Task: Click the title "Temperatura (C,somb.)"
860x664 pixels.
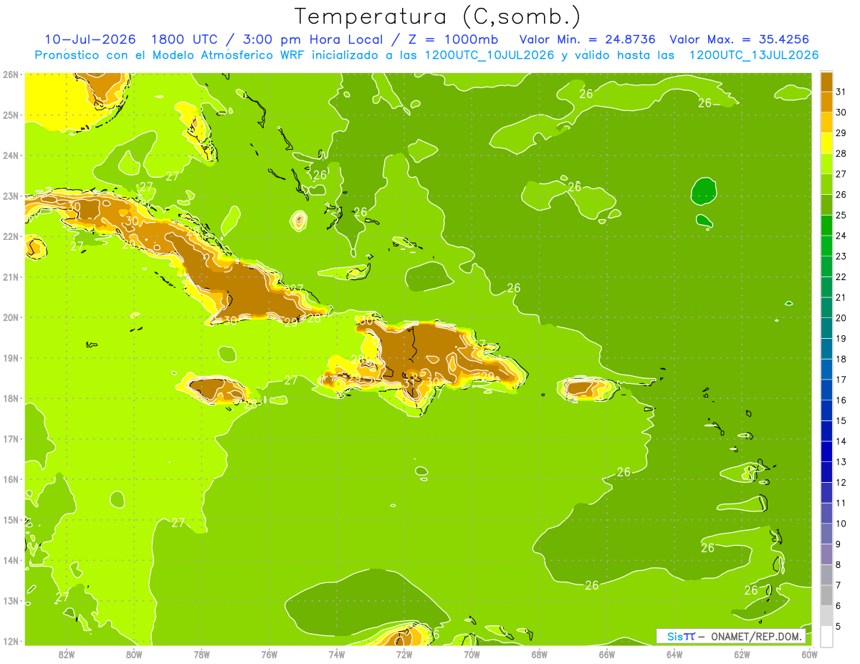Action: [x=438, y=16]
